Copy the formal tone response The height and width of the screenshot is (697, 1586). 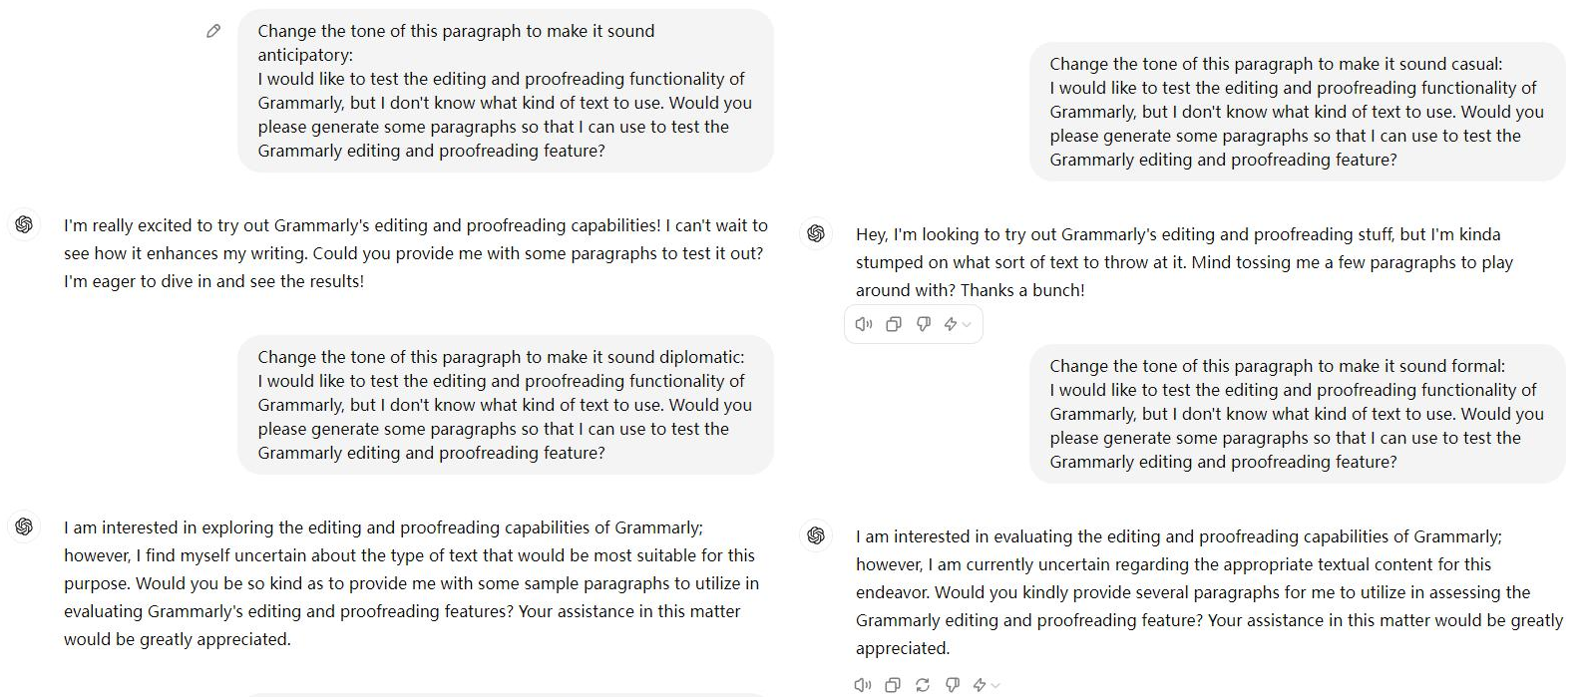891,685
